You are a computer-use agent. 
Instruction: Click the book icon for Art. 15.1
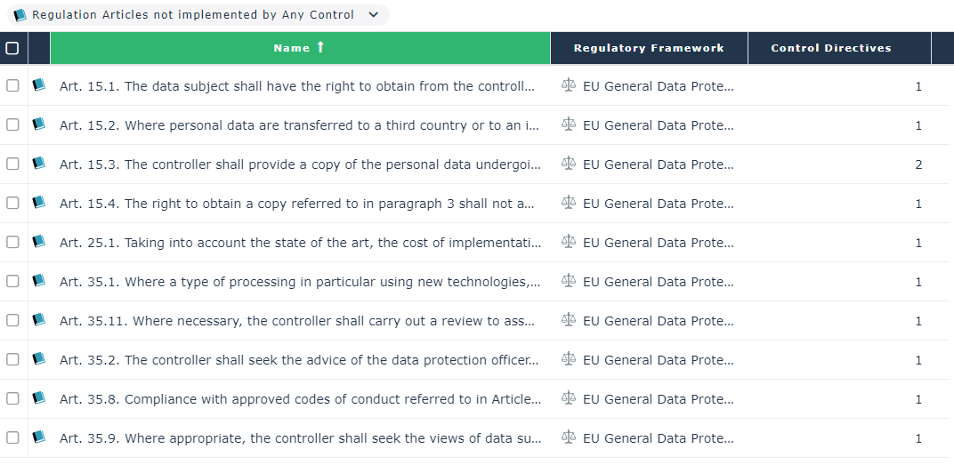click(x=38, y=85)
